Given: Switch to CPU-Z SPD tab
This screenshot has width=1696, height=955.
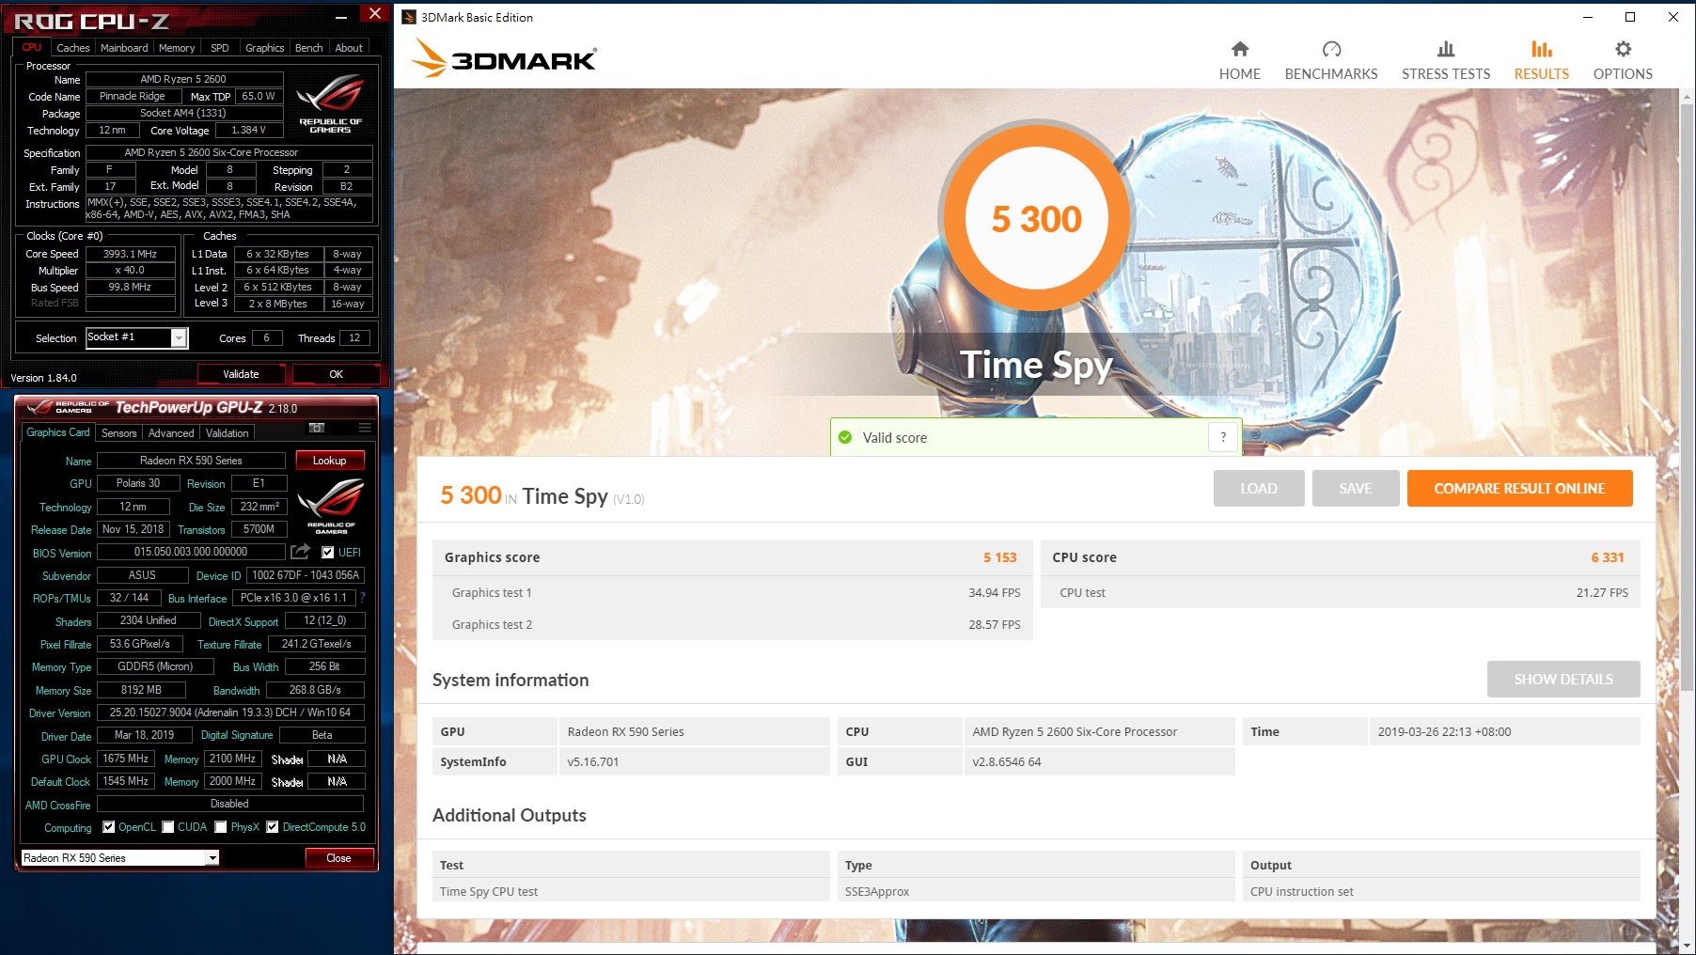Looking at the screenshot, I should click(220, 48).
